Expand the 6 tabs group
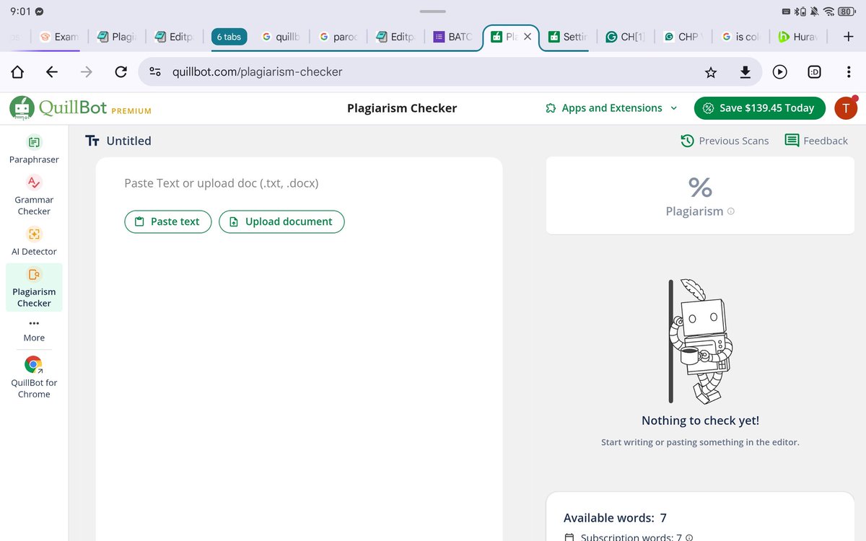This screenshot has width=866, height=541. (229, 37)
